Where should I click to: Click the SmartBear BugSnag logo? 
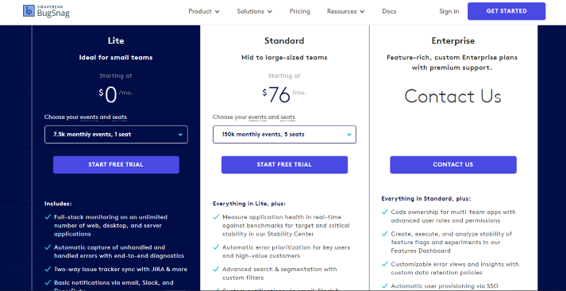click(46, 11)
